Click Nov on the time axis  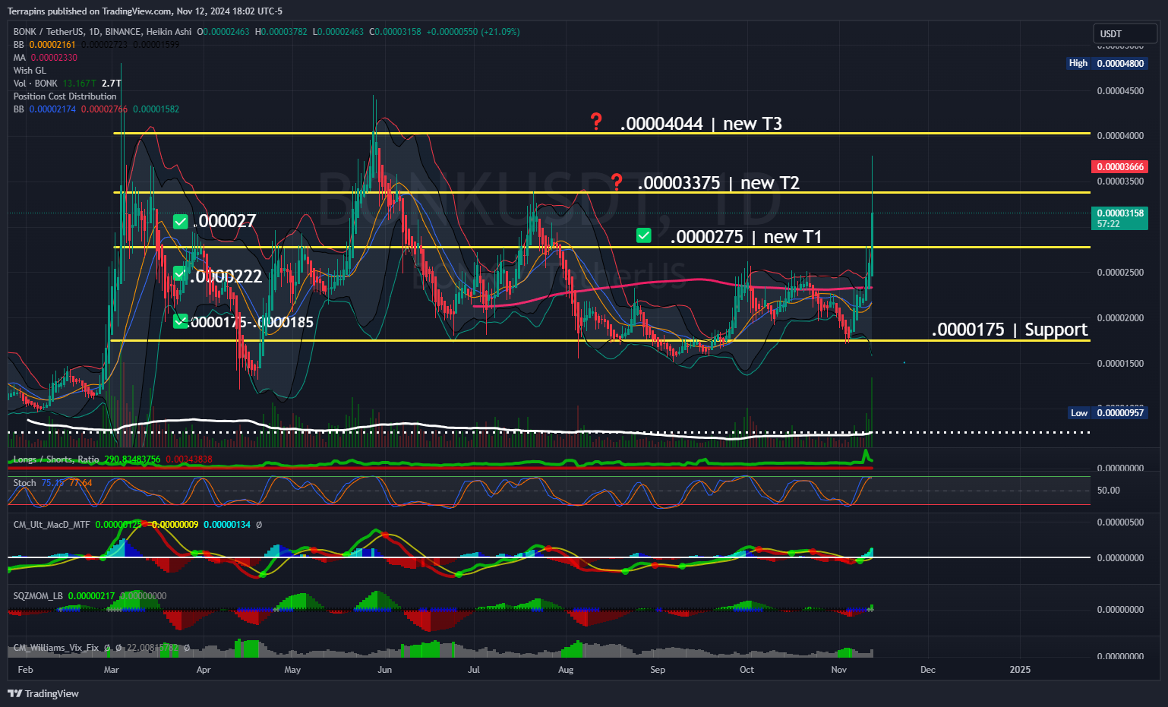(839, 670)
